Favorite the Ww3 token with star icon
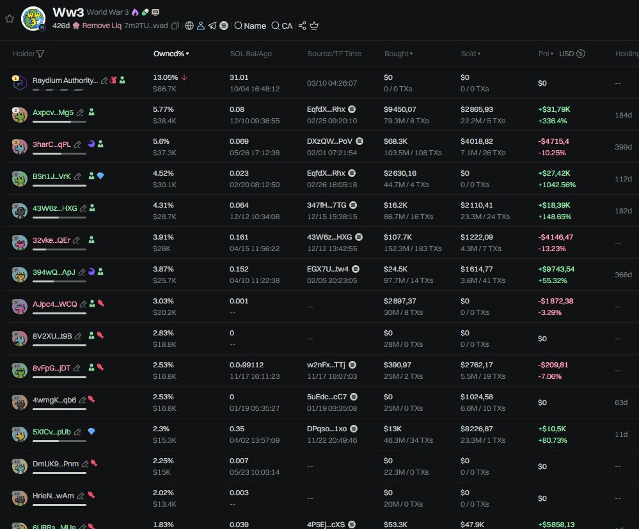The width and height of the screenshot is (639, 529). pos(10,19)
